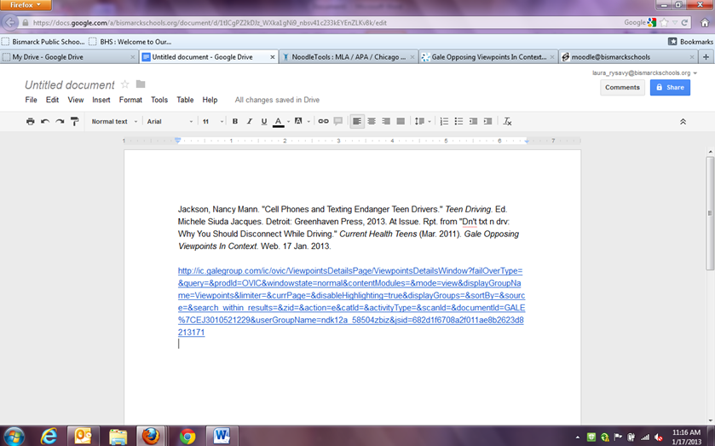Open Outlook from the taskbar

83,437
